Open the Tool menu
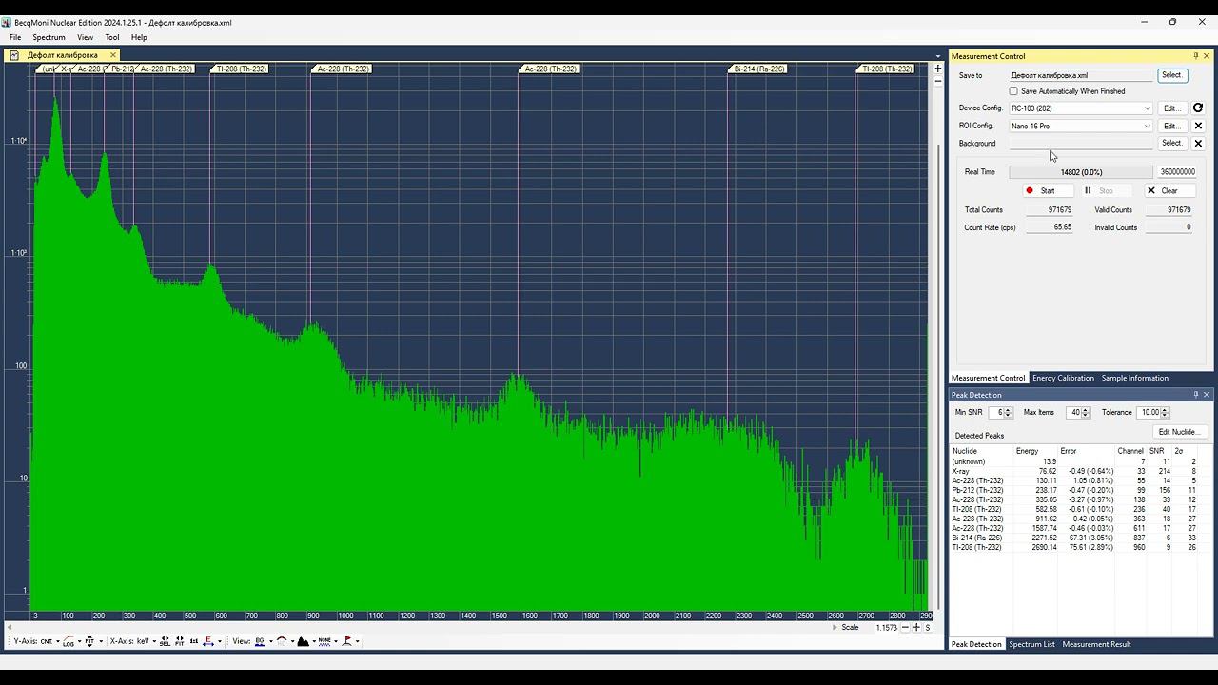 pos(112,37)
